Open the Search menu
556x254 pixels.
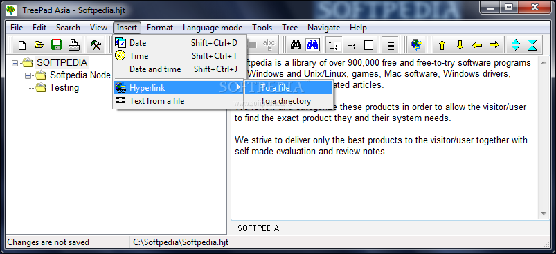point(68,28)
